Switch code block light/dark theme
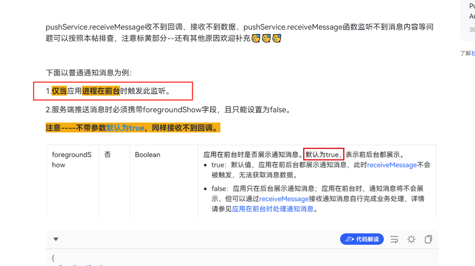475x266 pixels. pyautogui.click(x=411, y=239)
